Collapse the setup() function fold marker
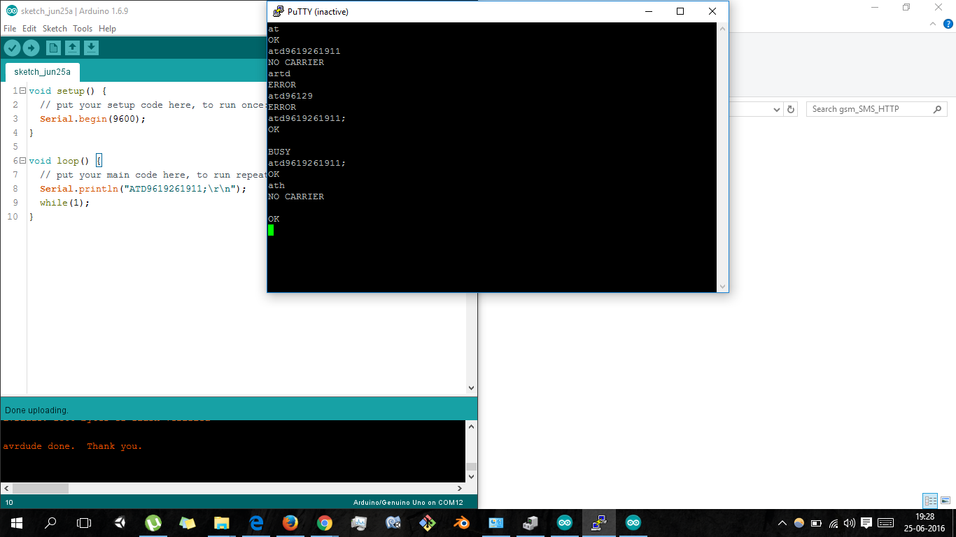 [x=23, y=91]
